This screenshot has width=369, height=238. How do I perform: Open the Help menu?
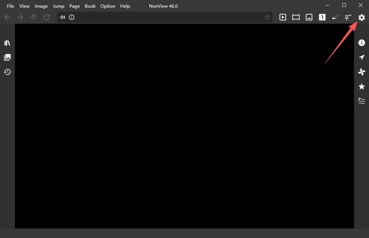(125, 6)
